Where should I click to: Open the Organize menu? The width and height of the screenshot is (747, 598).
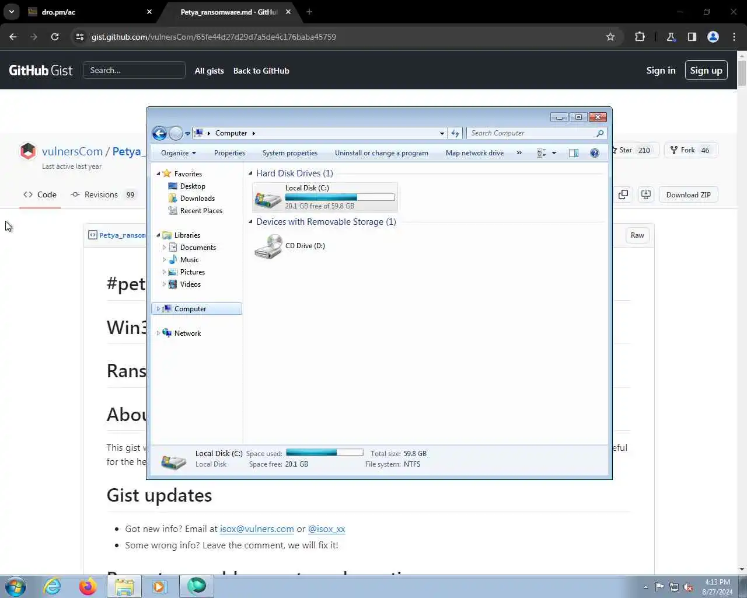tap(179, 153)
